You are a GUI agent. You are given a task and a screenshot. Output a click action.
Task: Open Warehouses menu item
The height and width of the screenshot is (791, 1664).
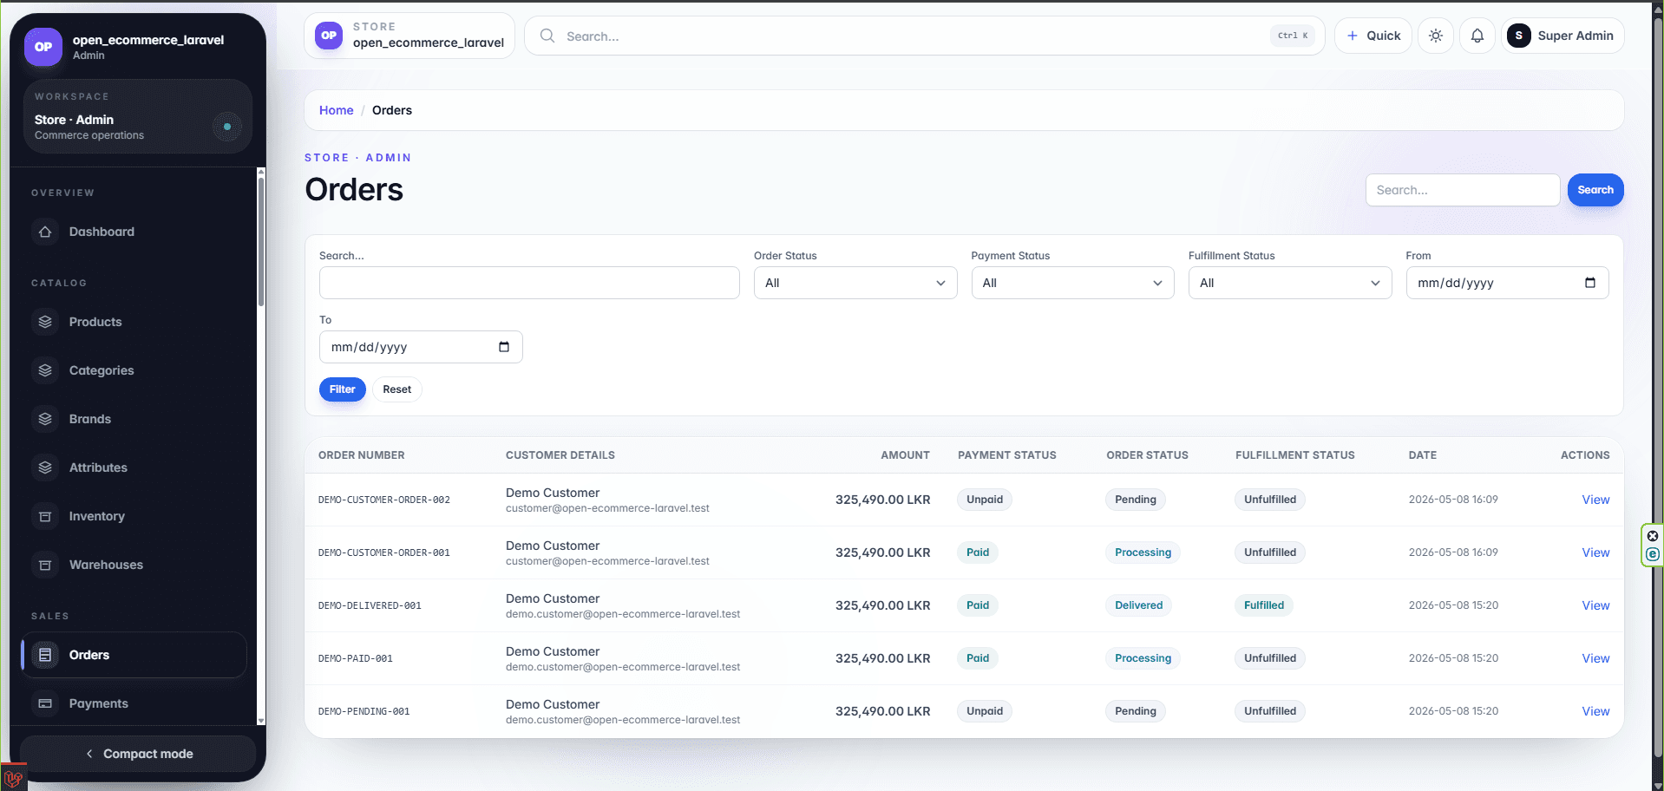point(134,565)
